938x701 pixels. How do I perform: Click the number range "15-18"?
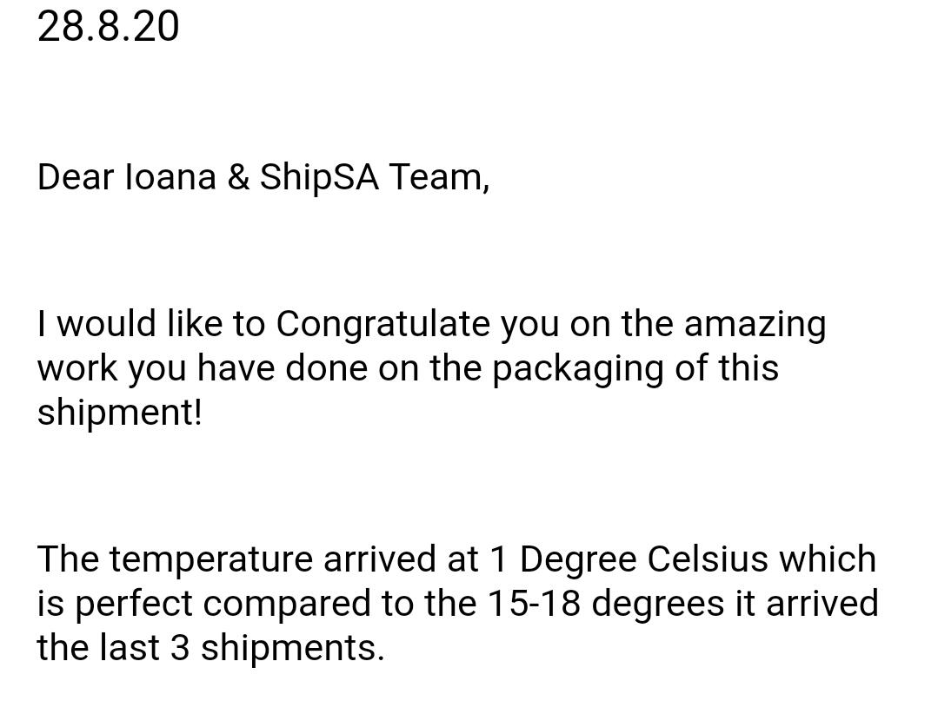[x=534, y=604]
